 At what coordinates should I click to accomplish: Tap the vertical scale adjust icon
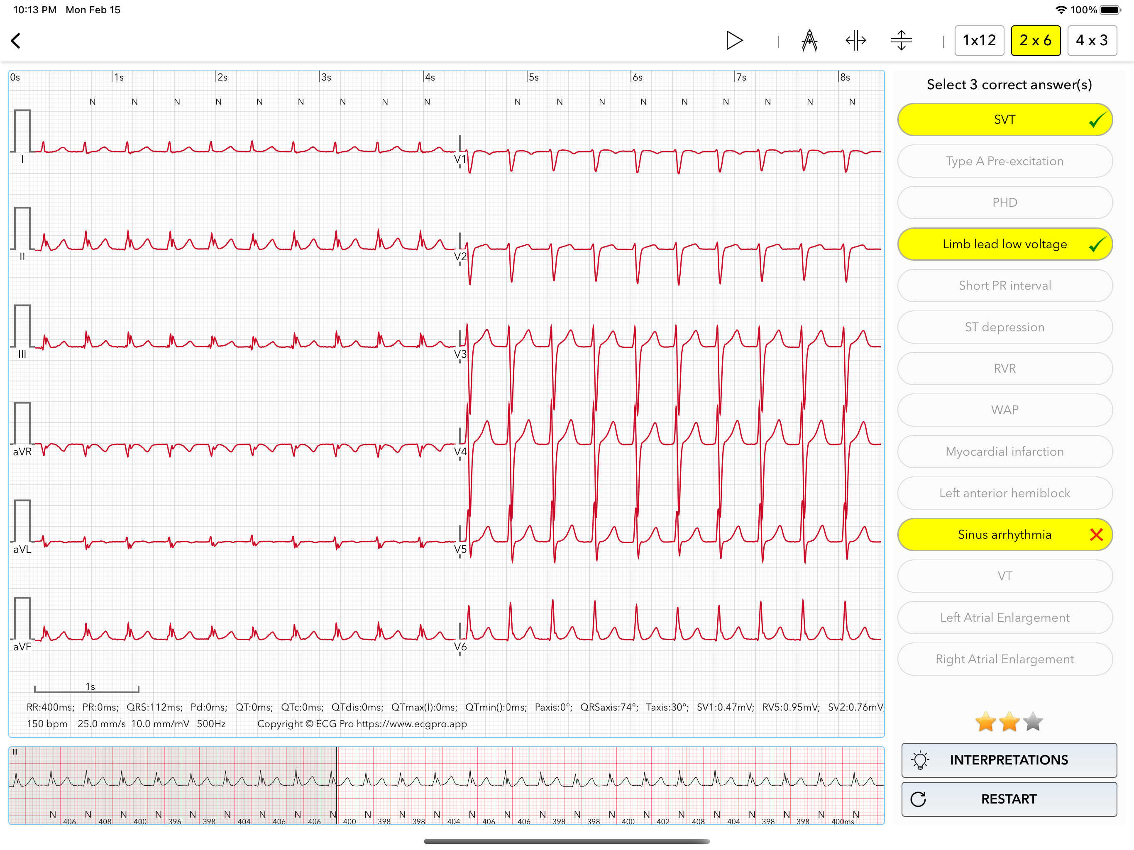[901, 41]
